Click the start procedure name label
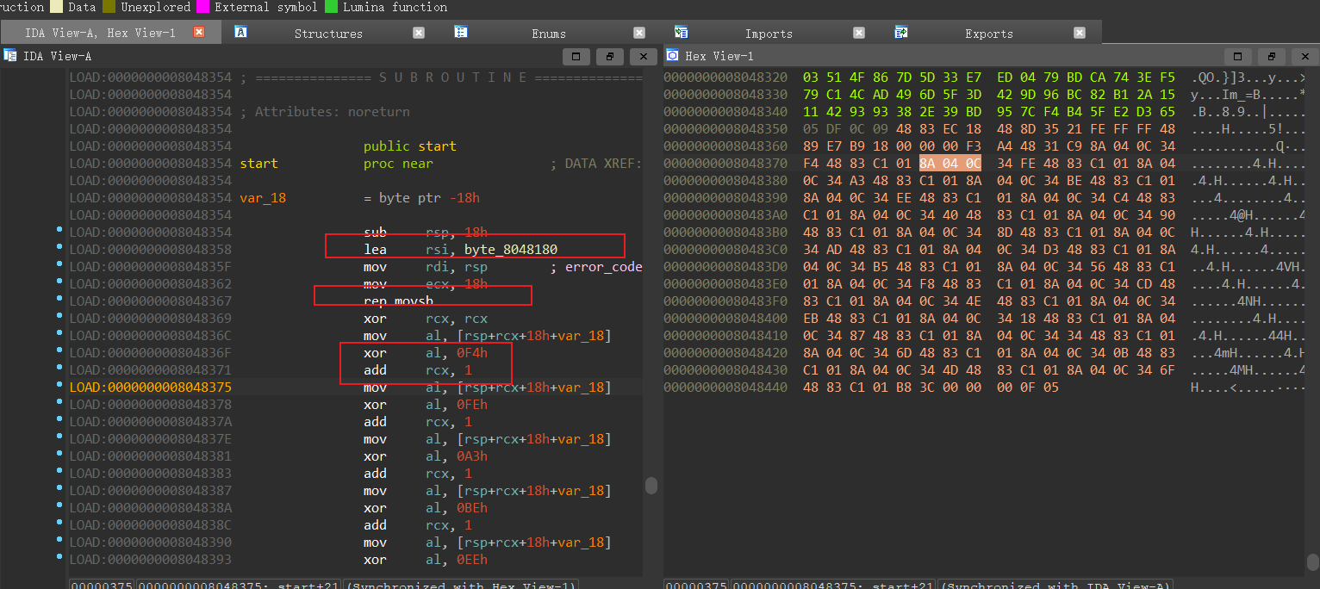Screen dimensions: 1320x589 258,164
